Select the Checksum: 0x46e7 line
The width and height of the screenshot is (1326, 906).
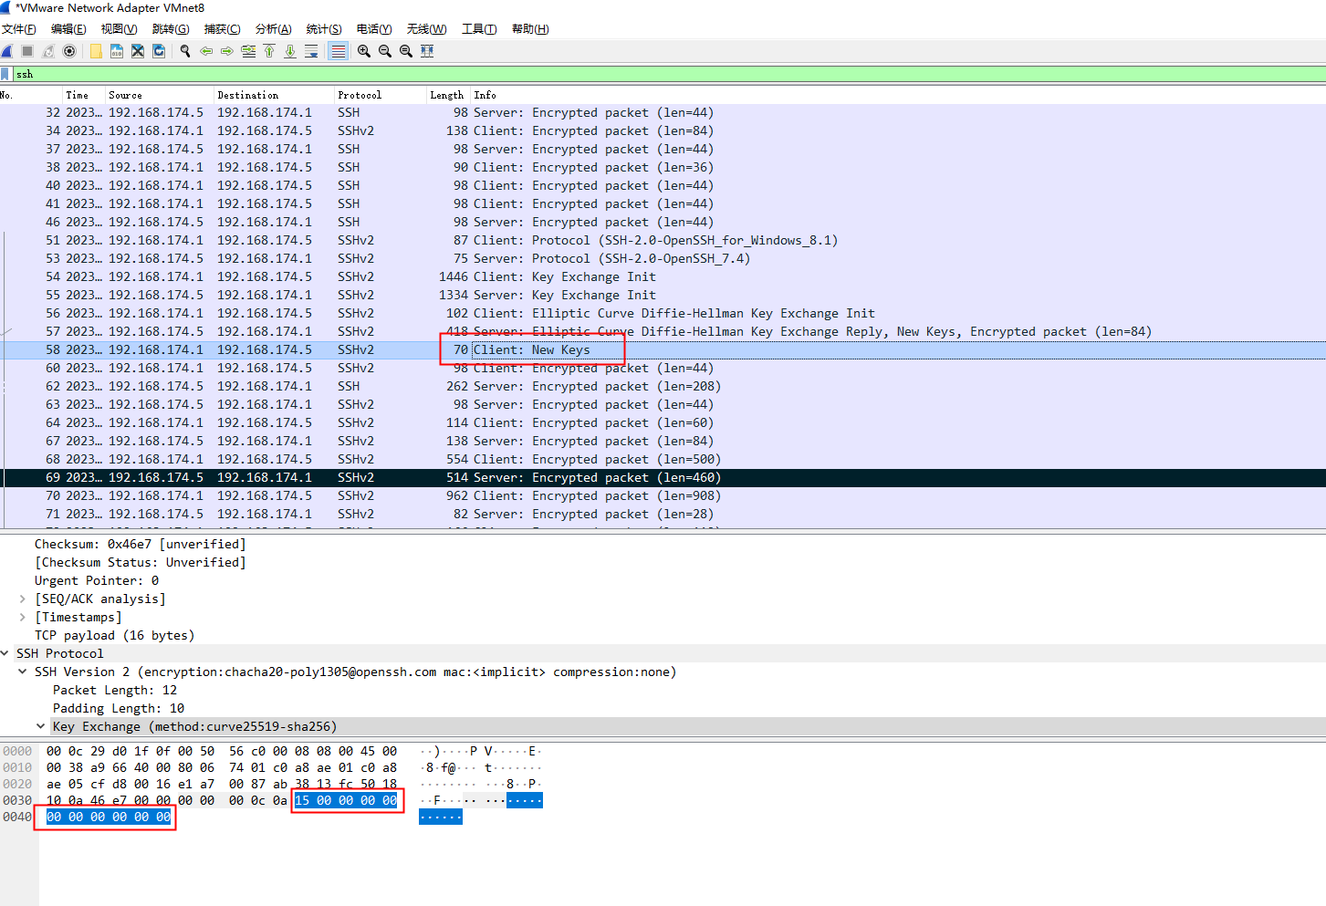point(140,545)
